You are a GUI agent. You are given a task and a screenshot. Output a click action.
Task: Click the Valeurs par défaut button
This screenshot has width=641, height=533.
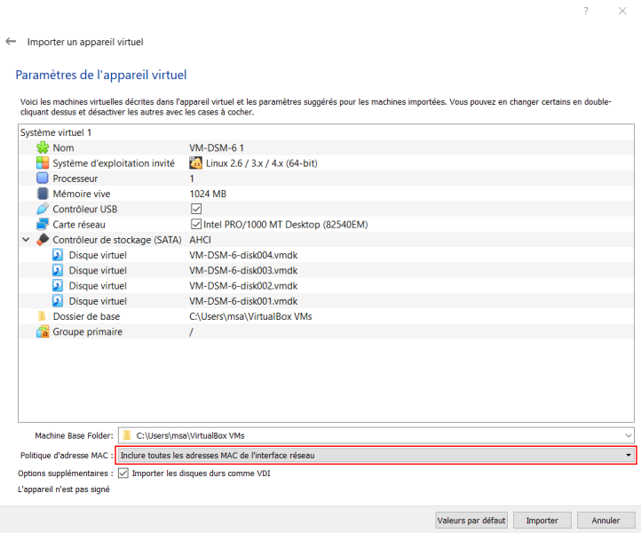(x=471, y=521)
